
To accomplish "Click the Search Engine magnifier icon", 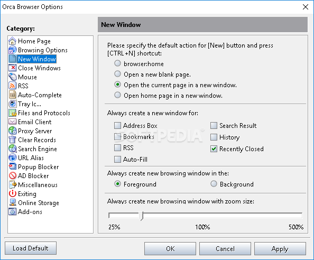I will 12,148.
